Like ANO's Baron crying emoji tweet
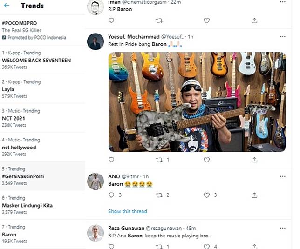This screenshot has width=300, height=249. tap(207, 195)
